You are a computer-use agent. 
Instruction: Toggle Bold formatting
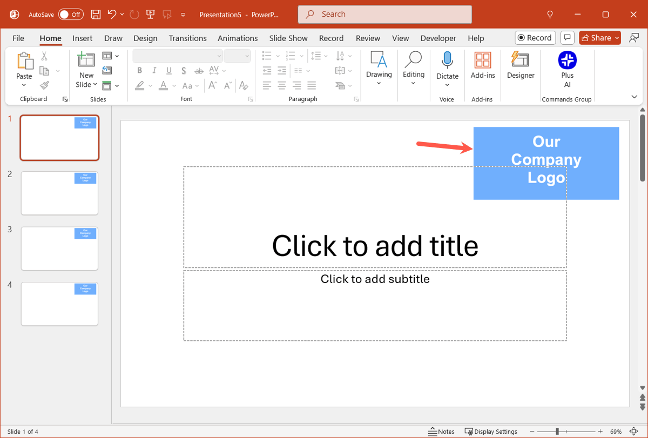(x=139, y=71)
